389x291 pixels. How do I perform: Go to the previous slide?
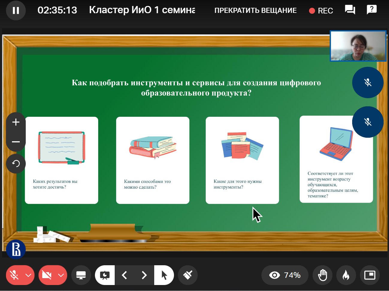(125, 275)
